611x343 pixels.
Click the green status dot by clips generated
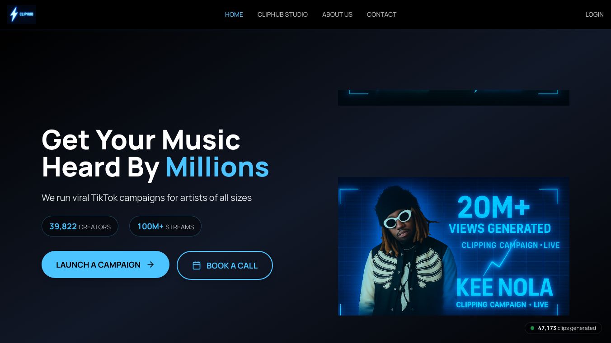[532, 328]
